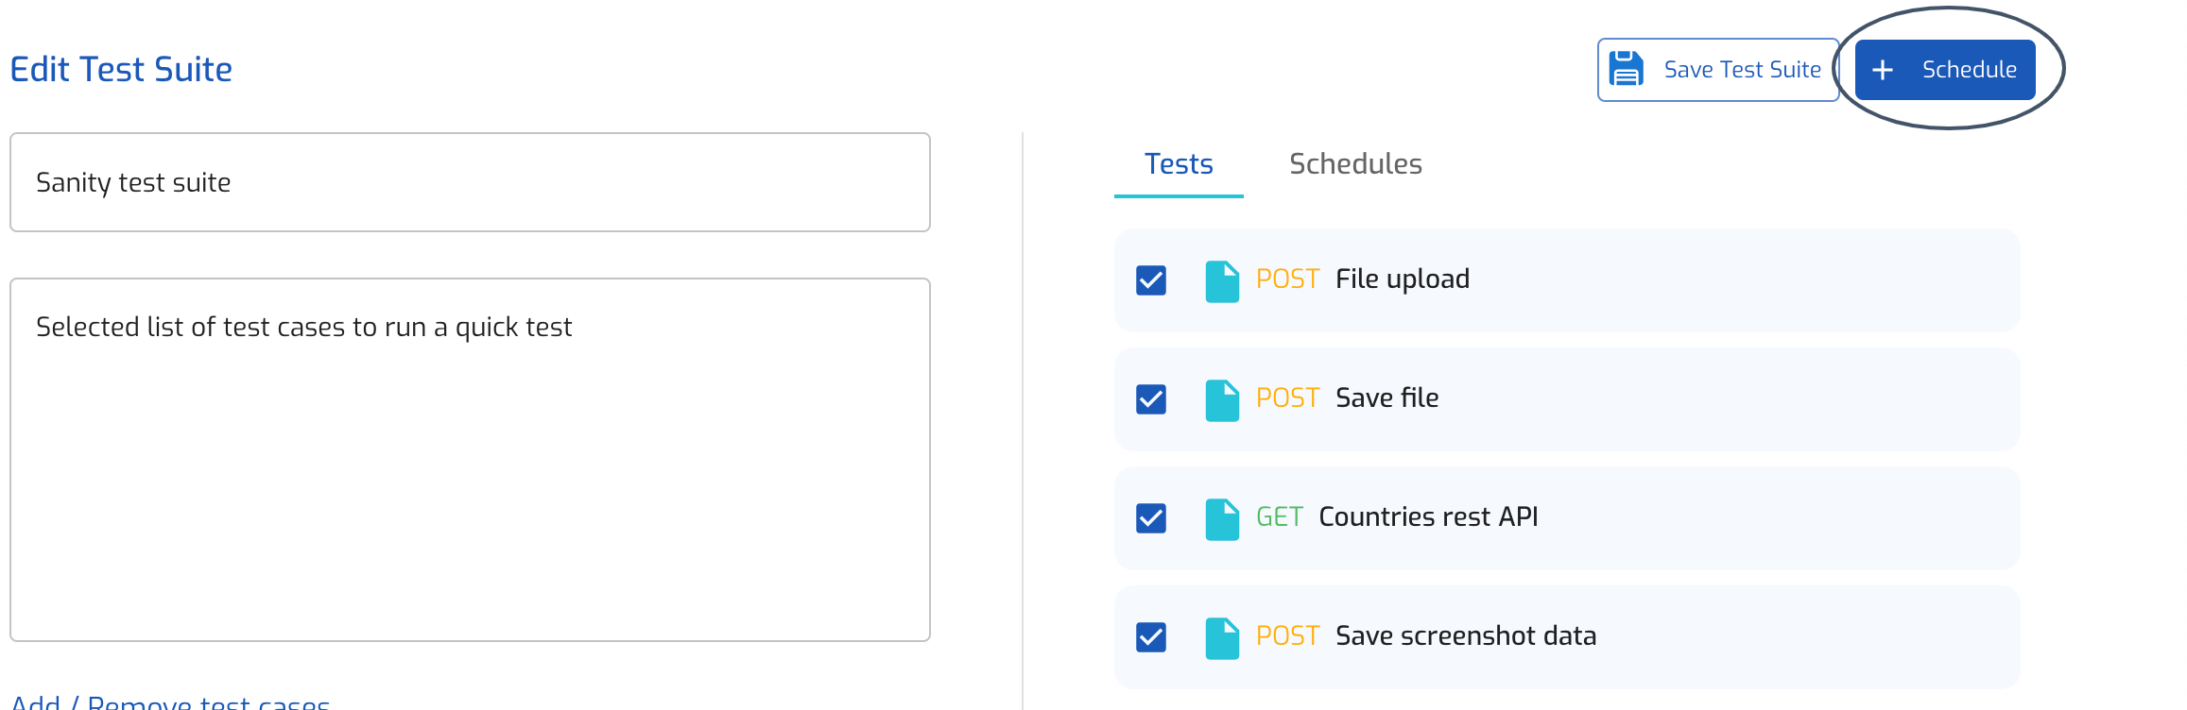2187x710 pixels.
Task: Click the plus icon on Schedule button
Action: [1883, 70]
